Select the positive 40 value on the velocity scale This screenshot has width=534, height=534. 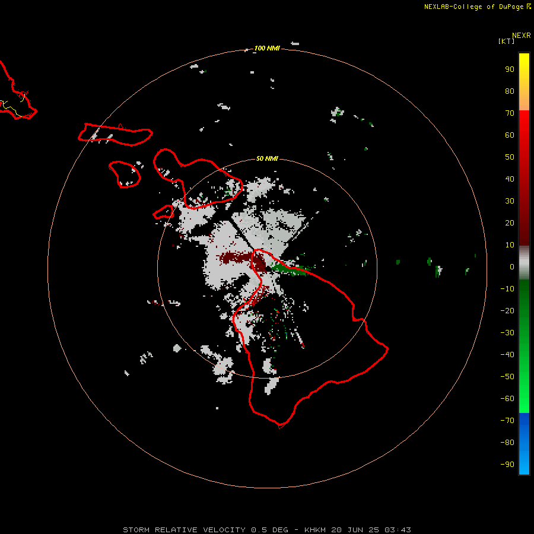(x=510, y=179)
